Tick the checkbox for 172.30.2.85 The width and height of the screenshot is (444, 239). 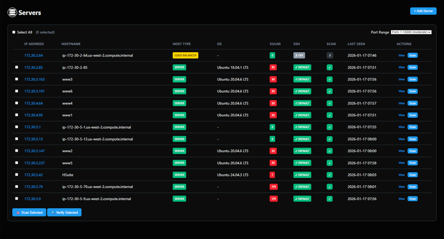(17, 67)
